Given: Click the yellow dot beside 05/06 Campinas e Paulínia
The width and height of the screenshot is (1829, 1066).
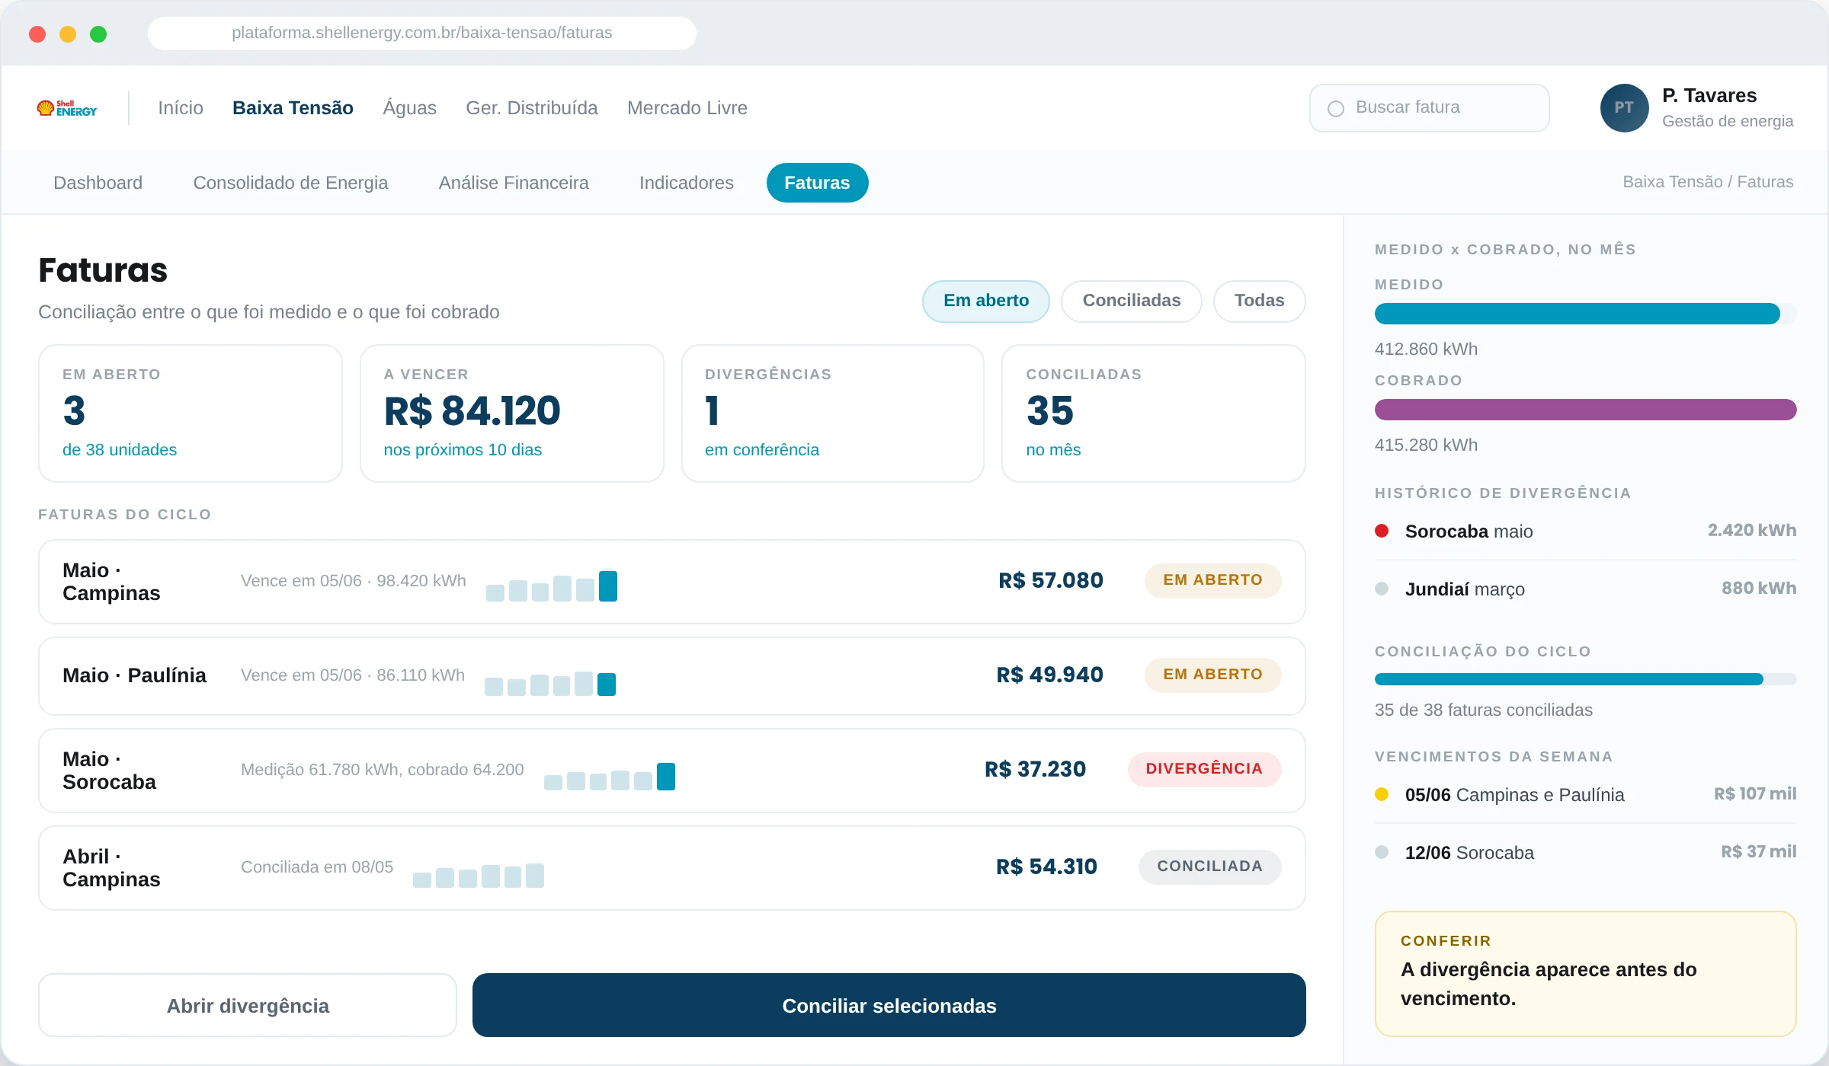Looking at the screenshot, I should (1382, 794).
